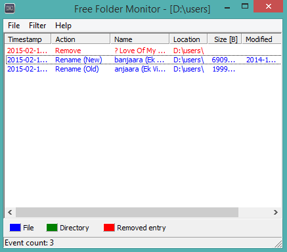Sort by the Size [B] column header
This screenshot has height=252, width=287.
pyautogui.click(x=225, y=39)
